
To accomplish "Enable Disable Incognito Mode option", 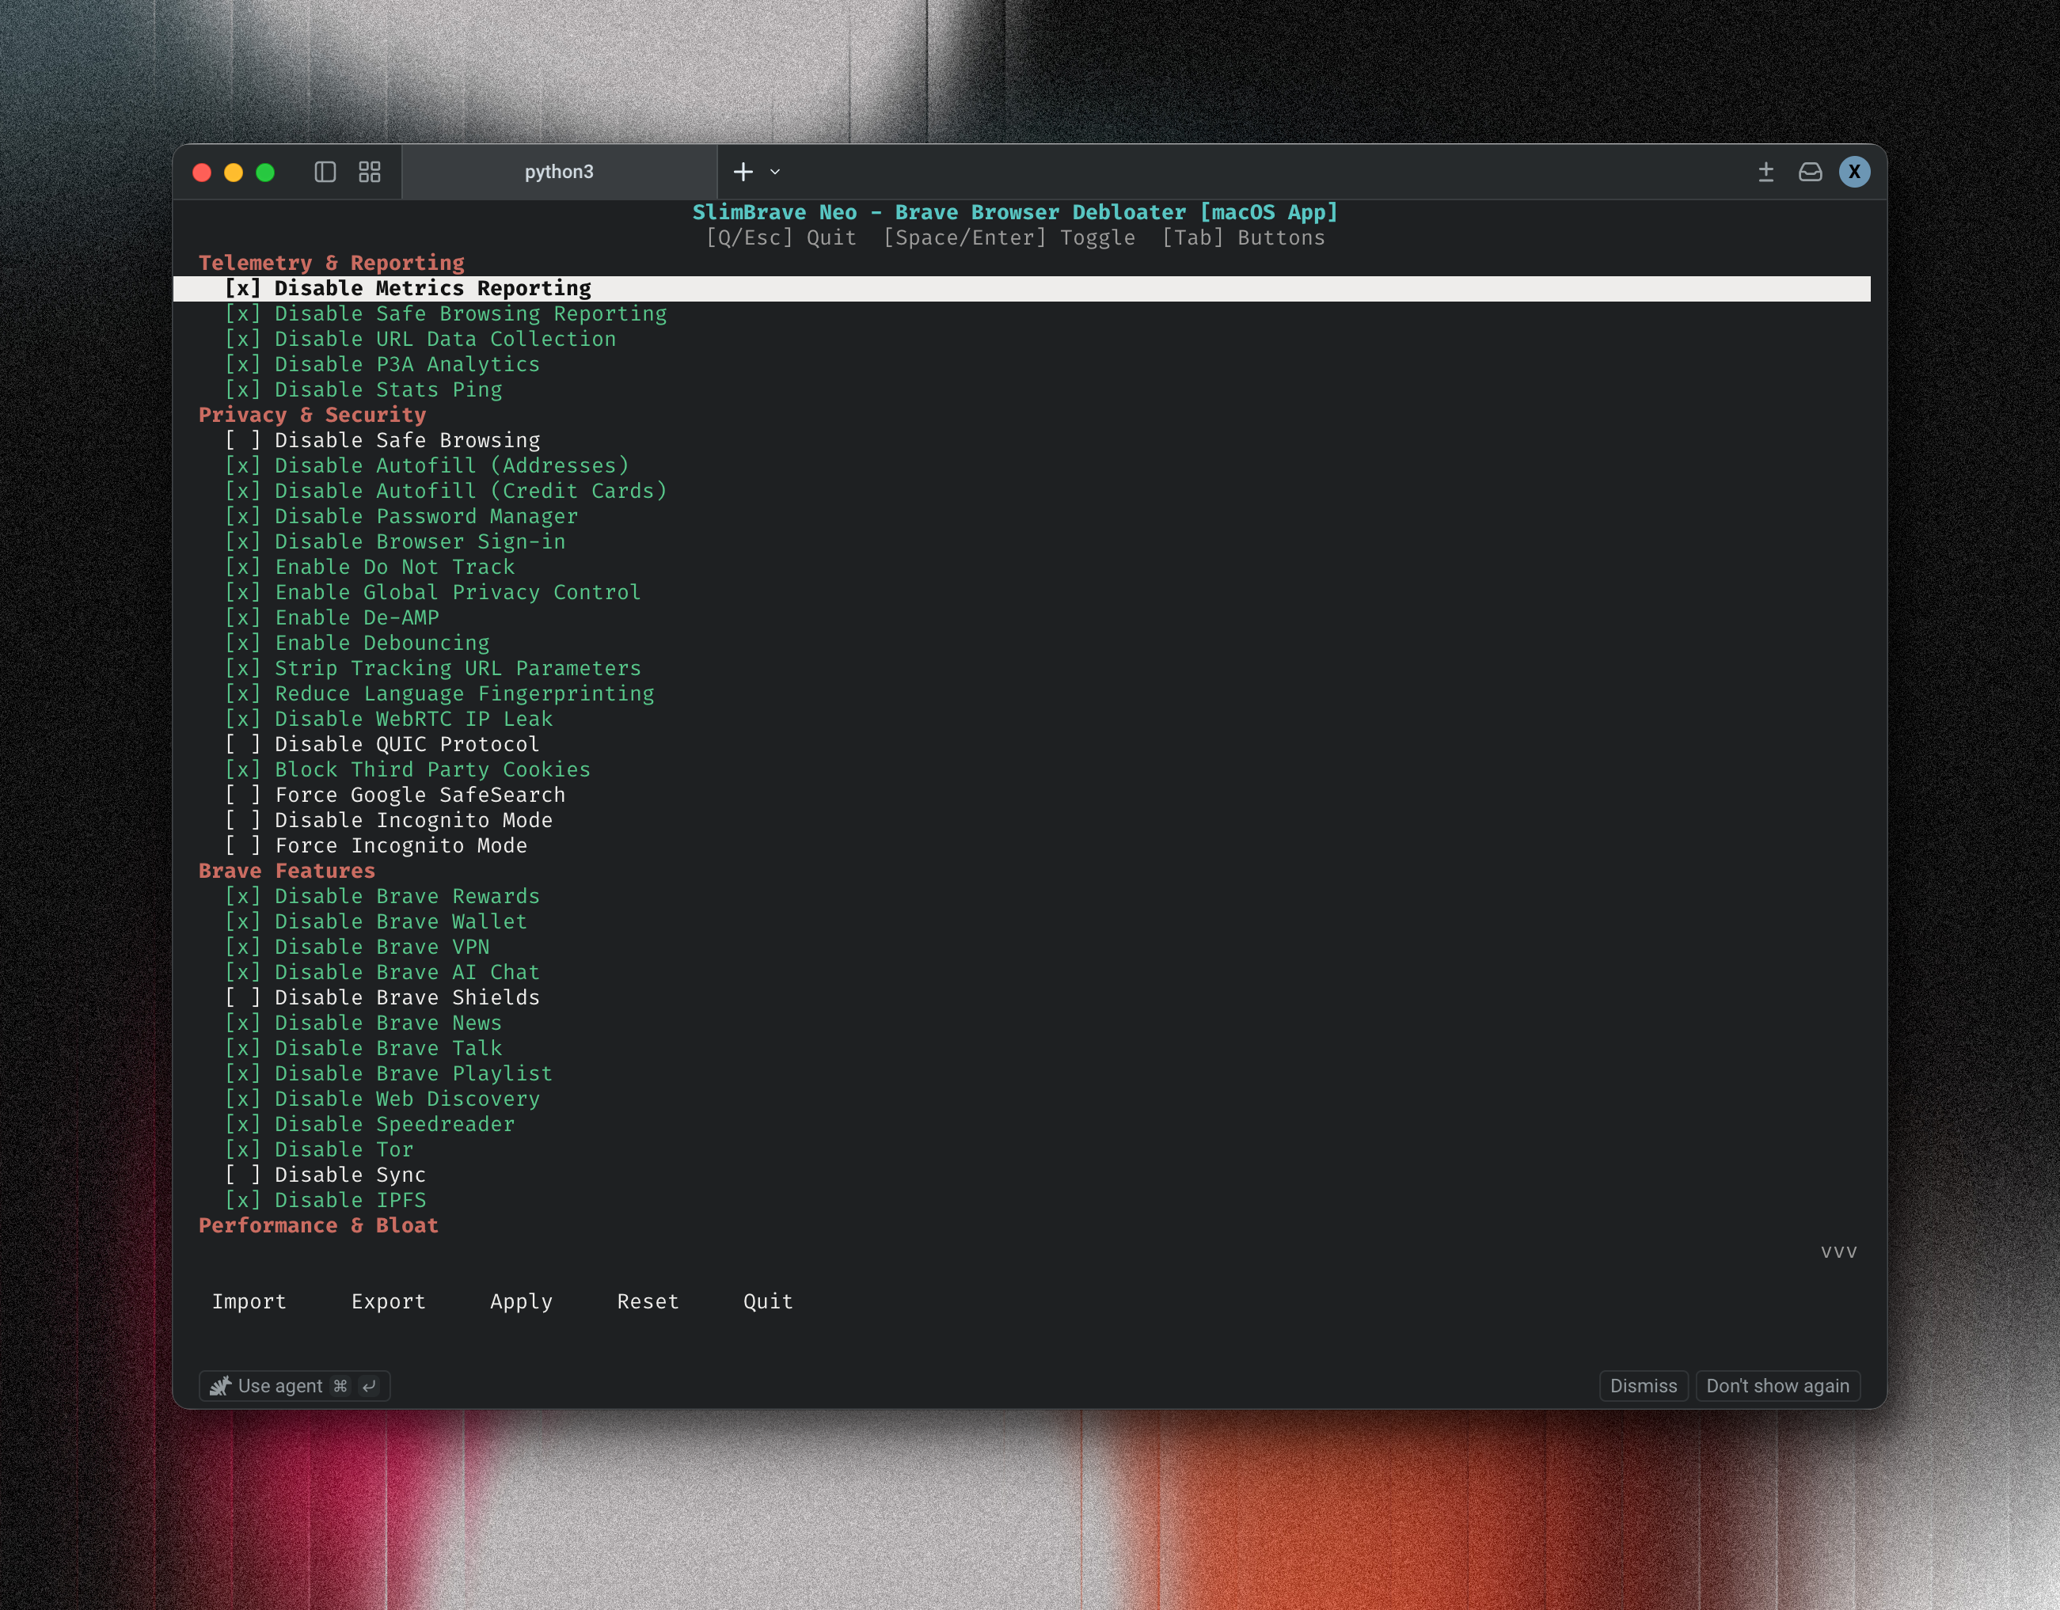I will pos(389,822).
